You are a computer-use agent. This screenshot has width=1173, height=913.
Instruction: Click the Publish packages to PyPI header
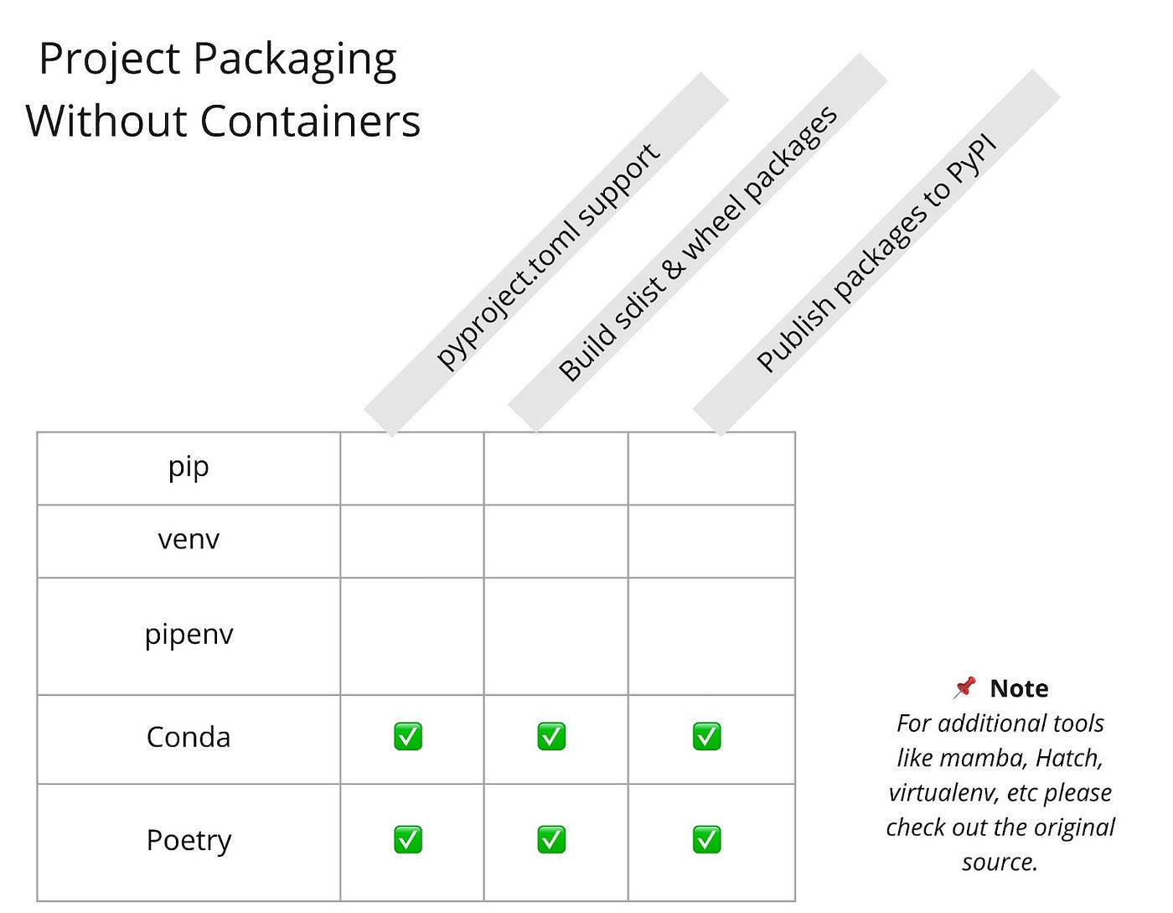876,252
